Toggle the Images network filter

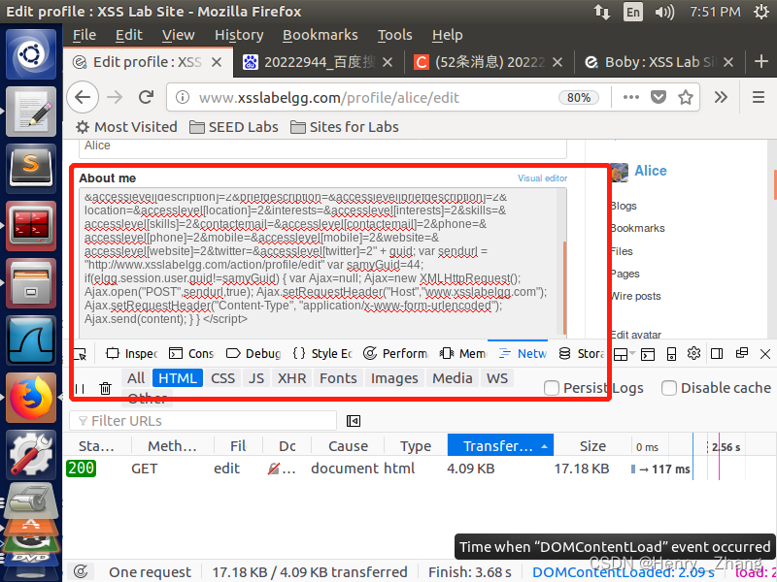click(x=394, y=378)
